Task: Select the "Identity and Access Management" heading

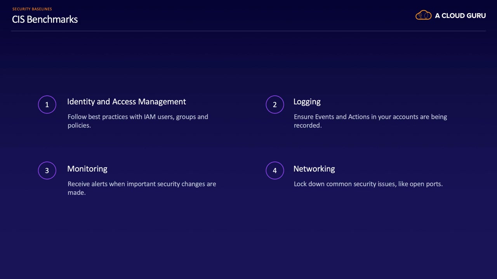Action: click(126, 102)
